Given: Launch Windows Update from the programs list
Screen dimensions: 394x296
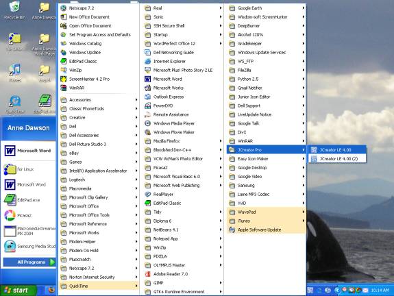Looking at the screenshot, I should click(x=99, y=52).
